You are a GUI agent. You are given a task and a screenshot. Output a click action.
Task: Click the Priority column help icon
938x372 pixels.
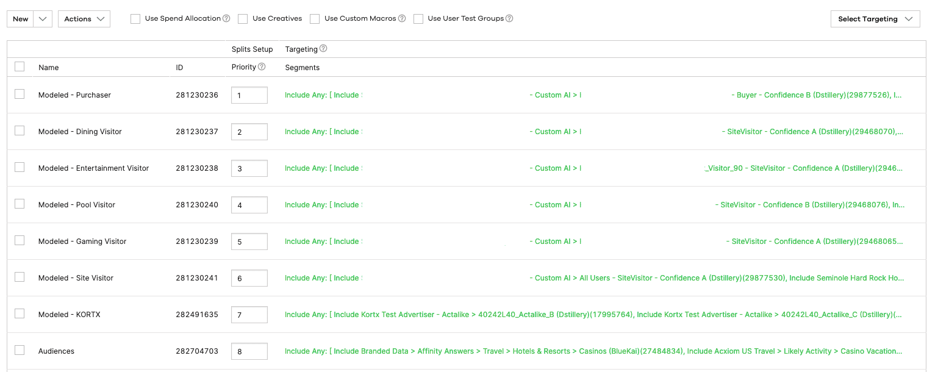(262, 67)
